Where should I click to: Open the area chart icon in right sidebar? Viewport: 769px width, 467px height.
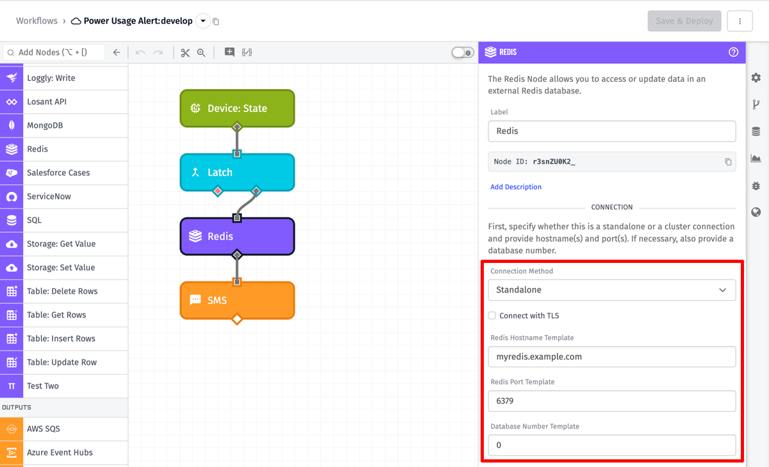point(756,158)
